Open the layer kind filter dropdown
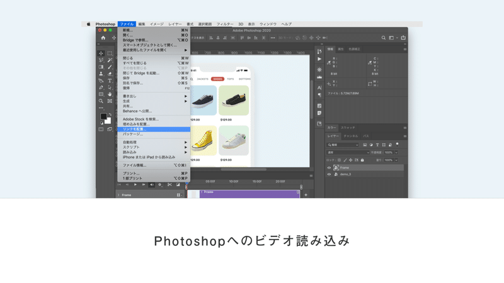Image resolution: width=504 pixels, height=283 pixels. (x=343, y=145)
